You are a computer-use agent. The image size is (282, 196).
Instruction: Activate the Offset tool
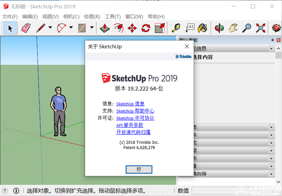[x=119, y=28]
